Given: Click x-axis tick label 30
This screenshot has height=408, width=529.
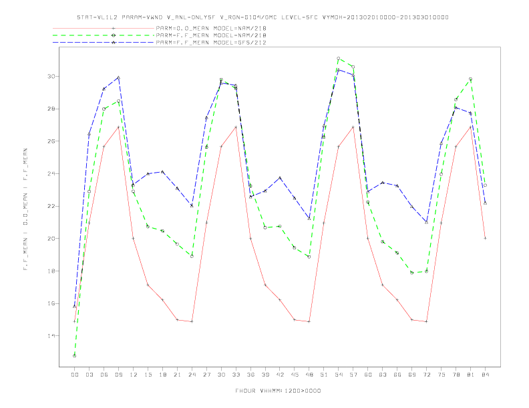Looking at the screenshot, I should [221, 375].
